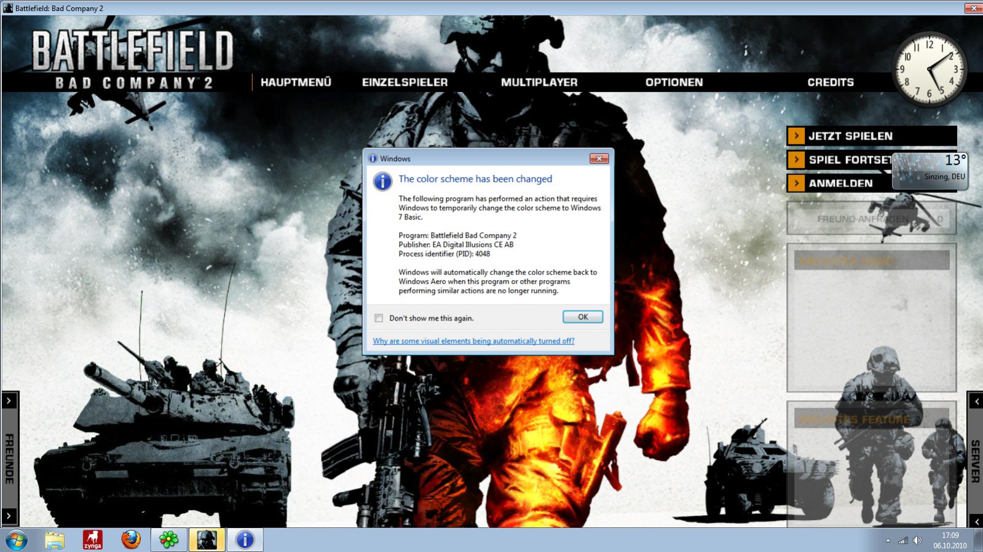Expand the SERVER side panel top arrow

pyautogui.click(x=976, y=401)
